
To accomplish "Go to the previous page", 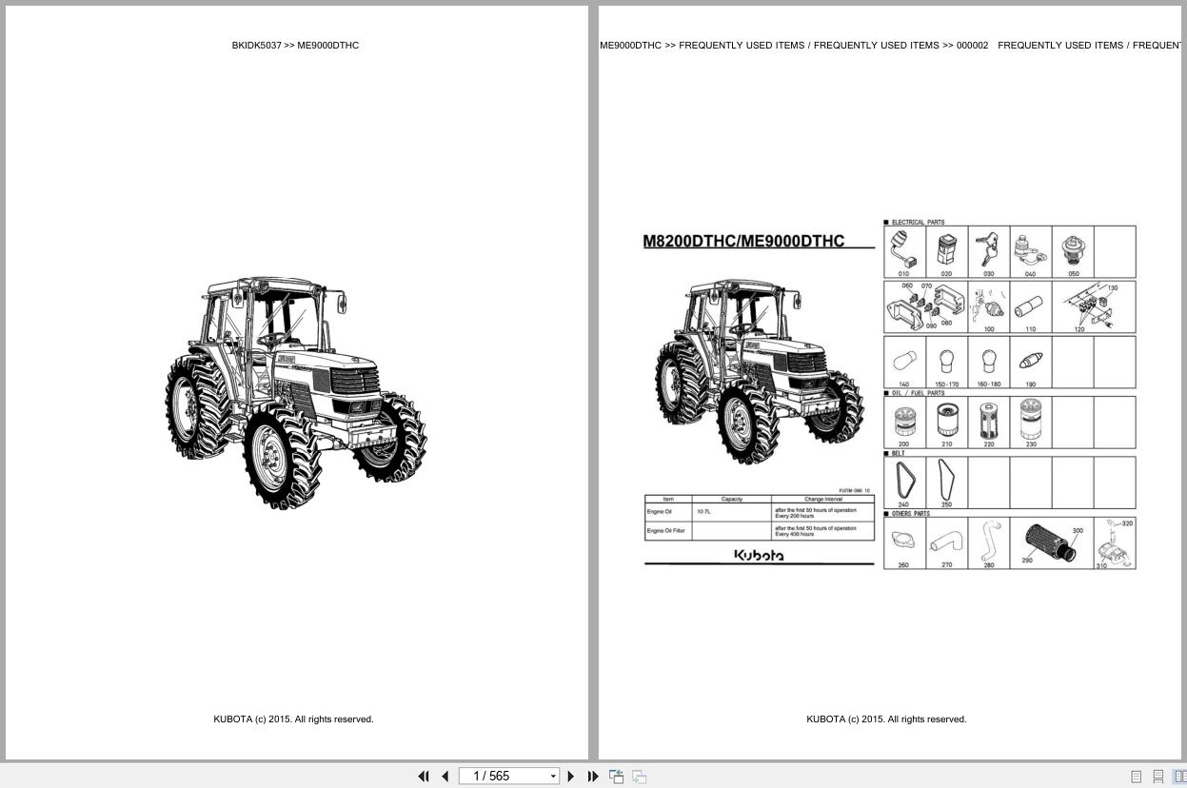I will [x=445, y=777].
